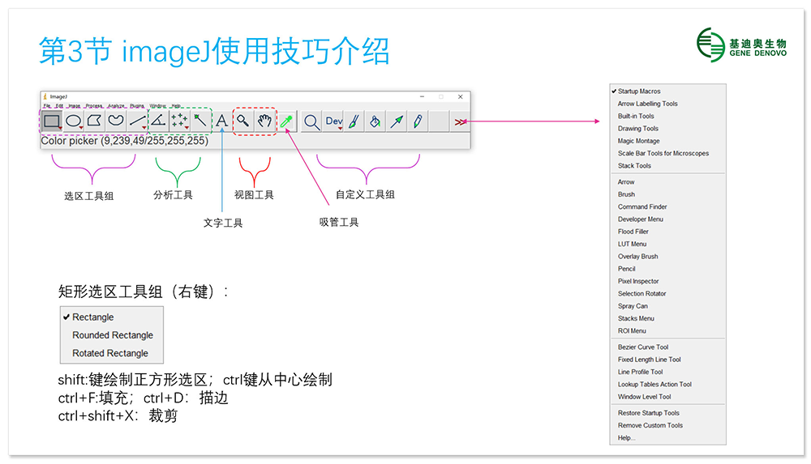The height and width of the screenshot is (464, 811).
Task: Click the Color picker status bar text
Action: pos(125,141)
